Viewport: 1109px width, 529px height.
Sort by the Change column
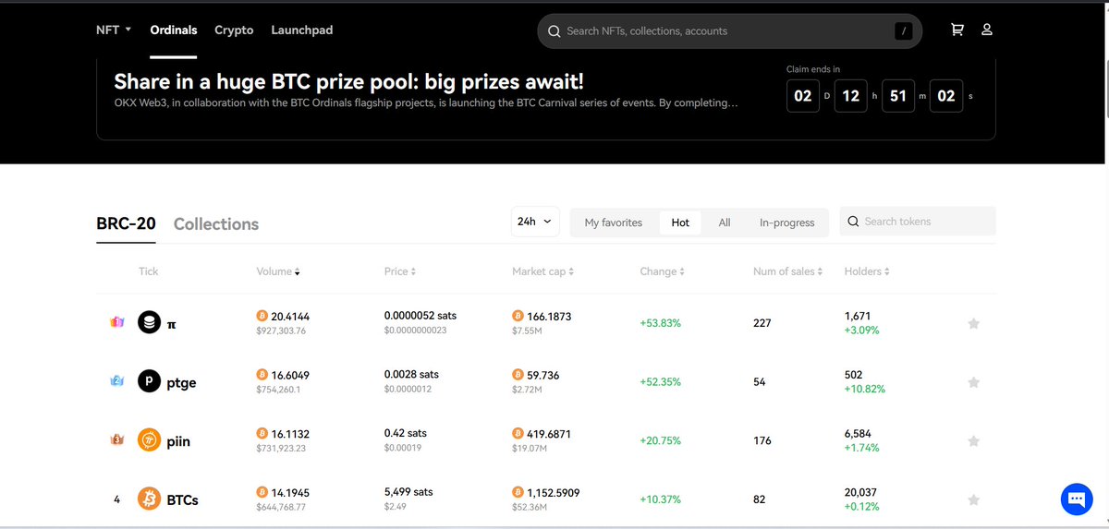662,271
